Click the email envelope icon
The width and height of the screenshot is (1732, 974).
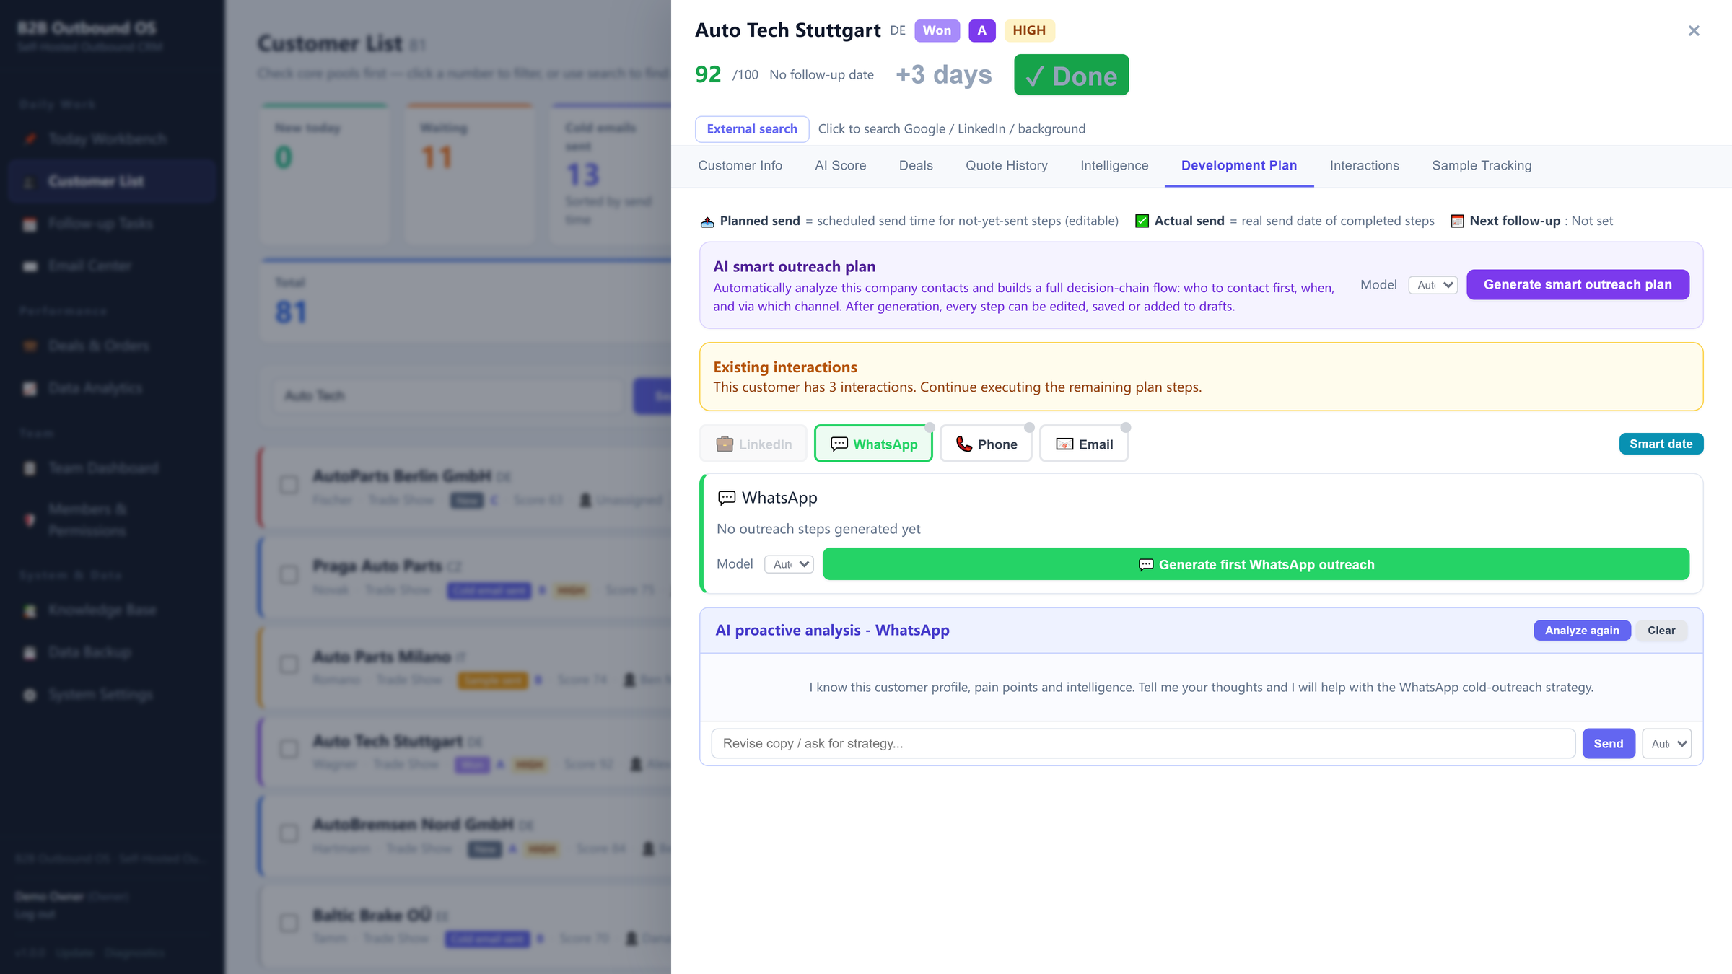click(x=1064, y=444)
